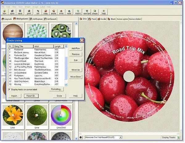Select the Jupiter planet background thumbnail
Image resolution: width=185 pixels, height=143 pixels.
[x=13, y=31]
